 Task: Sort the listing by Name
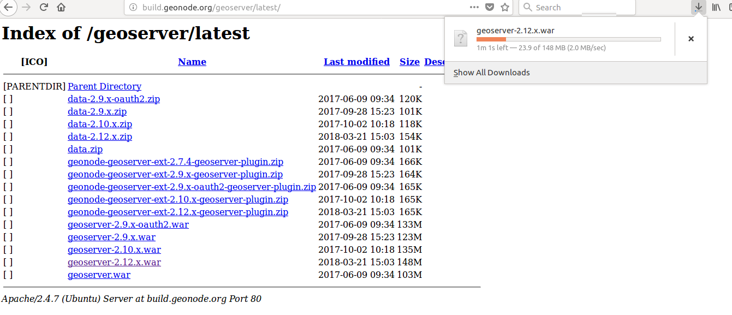[x=192, y=62]
